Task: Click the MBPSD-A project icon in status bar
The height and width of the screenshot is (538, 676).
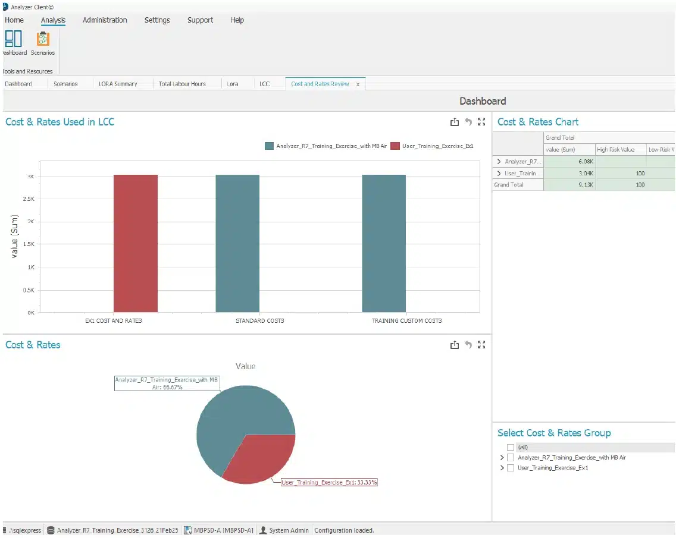Action: click(188, 530)
